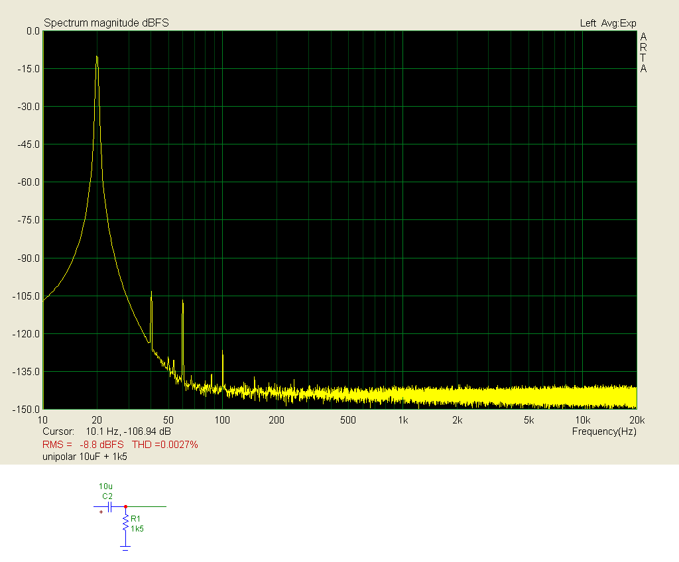Image resolution: width=679 pixels, height=562 pixels.
Task: Click the red plus polarity mark by C2
Action: [x=101, y=512]
